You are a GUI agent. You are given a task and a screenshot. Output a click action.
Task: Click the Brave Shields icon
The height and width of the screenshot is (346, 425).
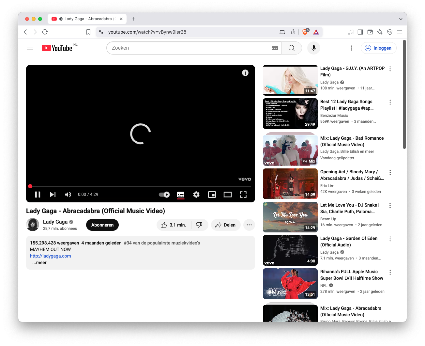305,32
